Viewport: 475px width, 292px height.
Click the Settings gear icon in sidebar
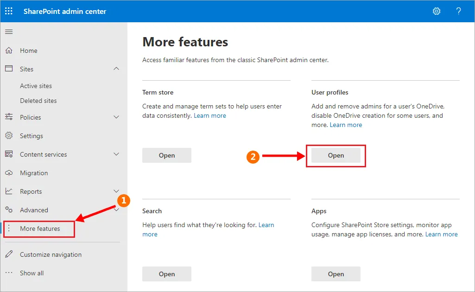coord(9,135)
